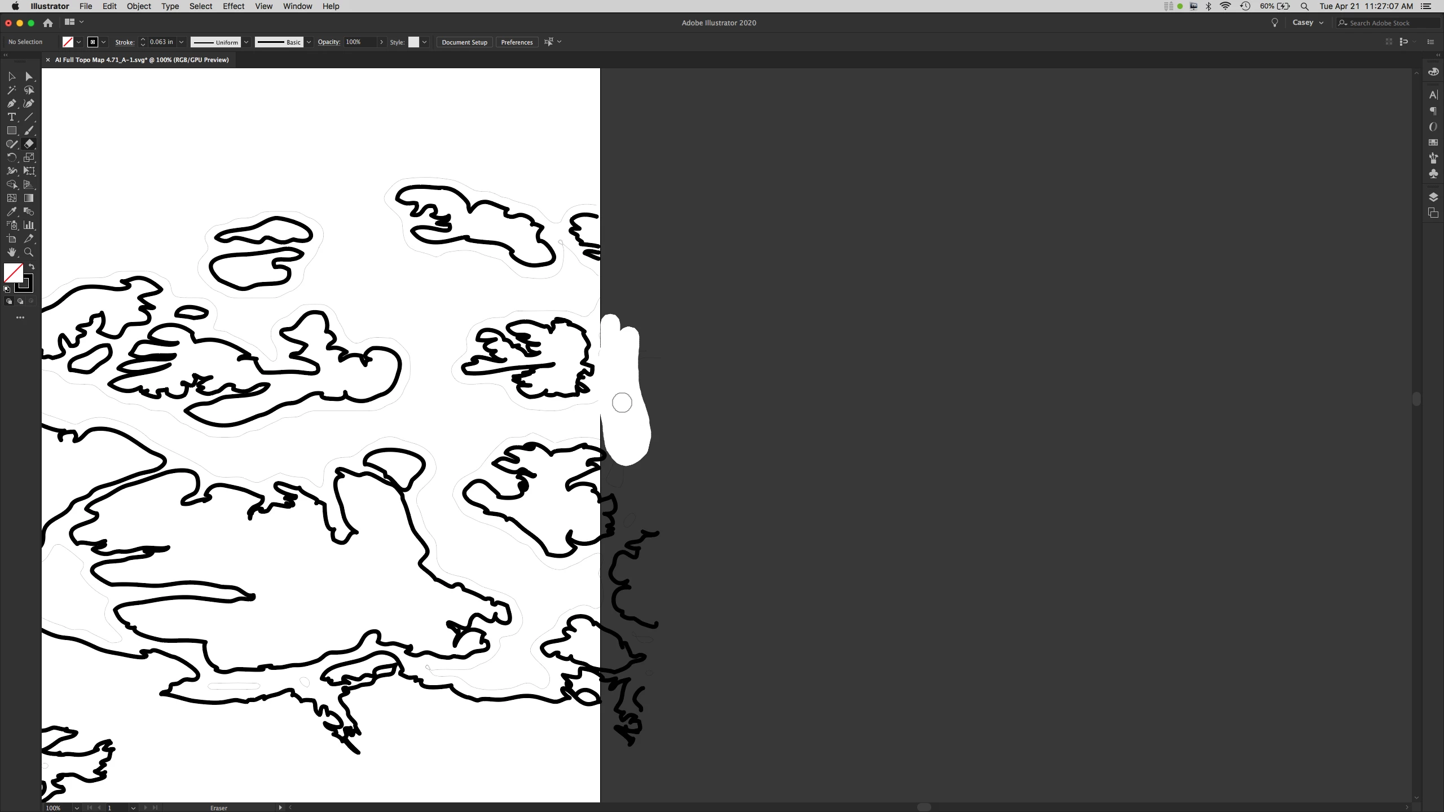Swap fill and stroke colors
The image size is (1444, 812).
click(x=32, y=266)
